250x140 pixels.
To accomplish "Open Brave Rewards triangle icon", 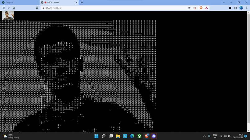I will [207, 8].
